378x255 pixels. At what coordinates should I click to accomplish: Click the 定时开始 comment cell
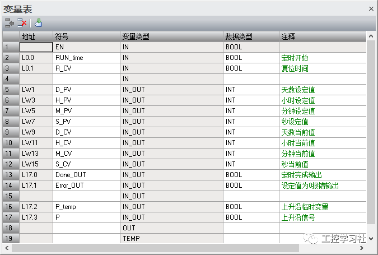tap(323, 58)
